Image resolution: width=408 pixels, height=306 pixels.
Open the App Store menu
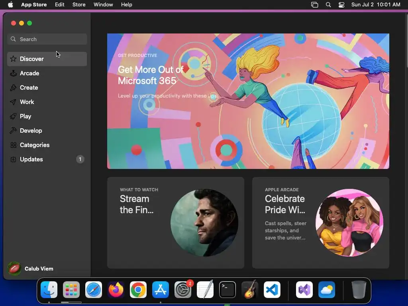[x=34, y=4]
